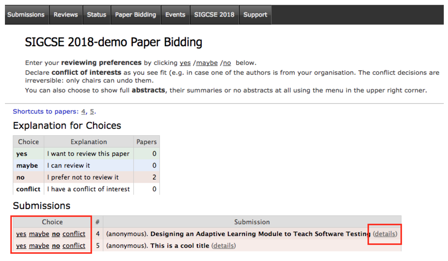Switch to the Reviews tab

point(65,14)
